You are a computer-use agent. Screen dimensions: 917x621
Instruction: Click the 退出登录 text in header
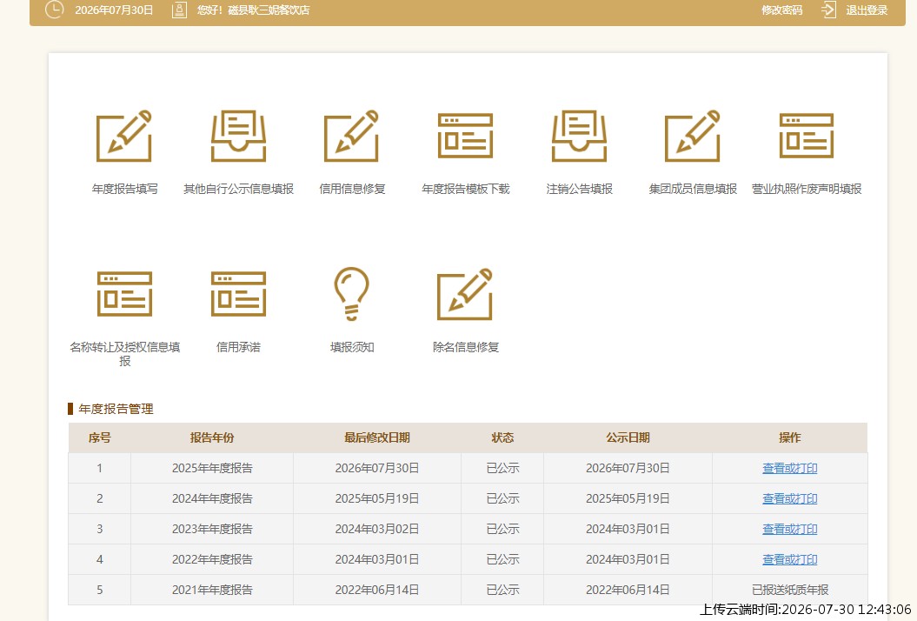coord(867,10)
